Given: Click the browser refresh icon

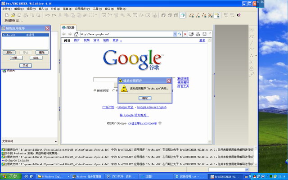Looking at the screenshot, I should [x=180, y=34].
